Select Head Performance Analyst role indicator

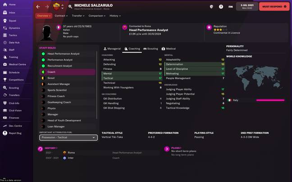(x=43, y=53)
